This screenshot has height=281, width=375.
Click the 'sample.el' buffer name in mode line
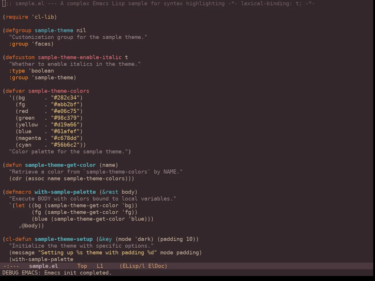(x=43, y=266)
